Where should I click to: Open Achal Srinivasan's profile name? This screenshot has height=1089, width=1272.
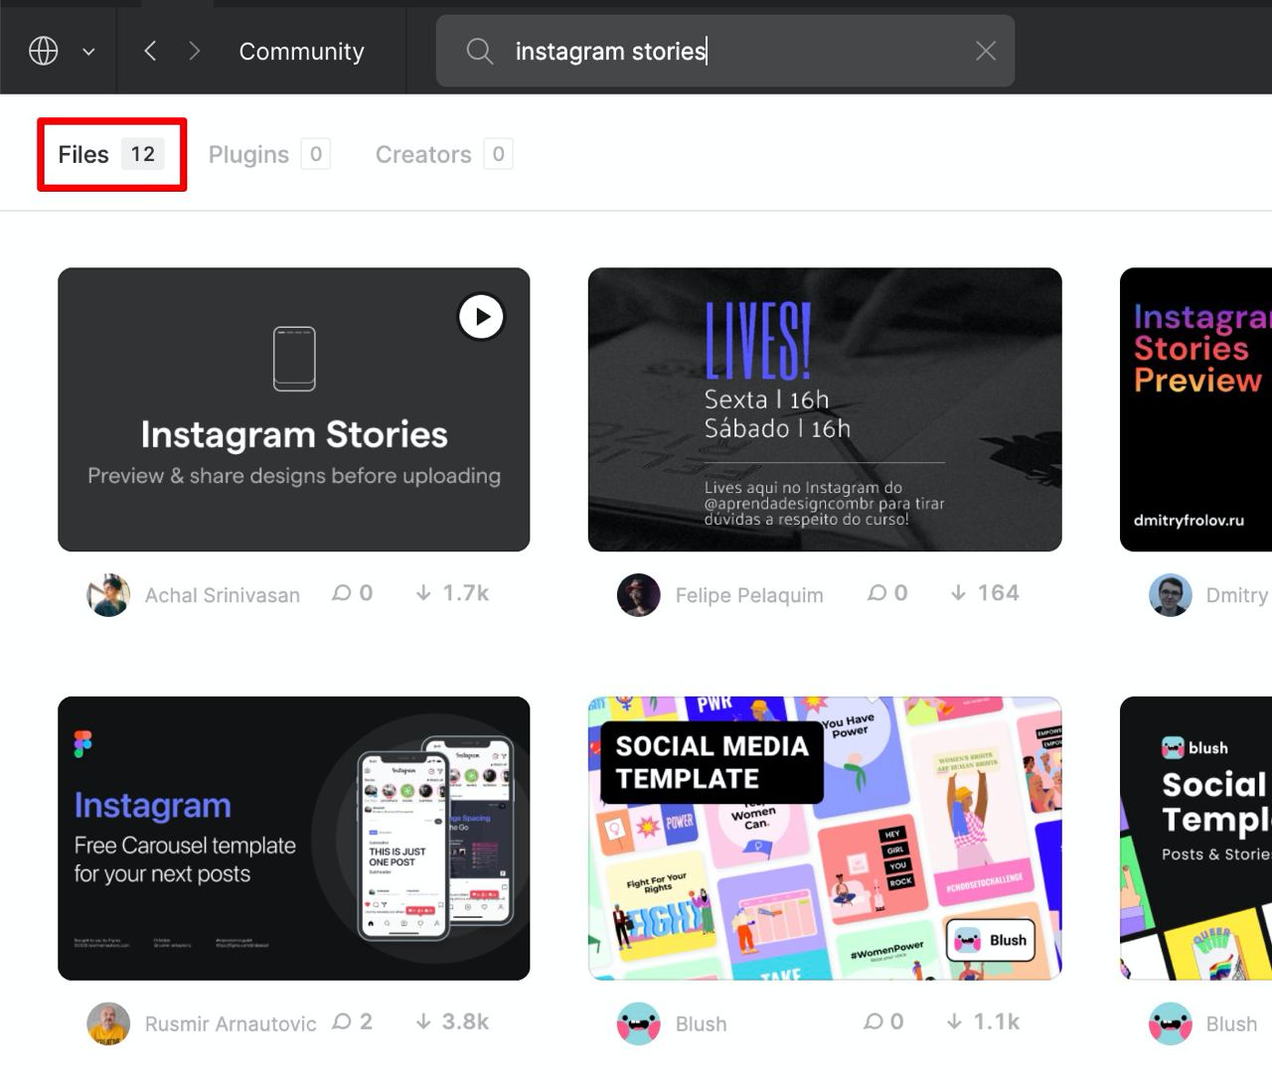click(223, 595)
